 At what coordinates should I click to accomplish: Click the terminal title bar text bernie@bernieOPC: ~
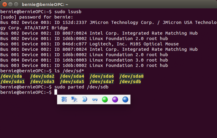coord(45,4)
